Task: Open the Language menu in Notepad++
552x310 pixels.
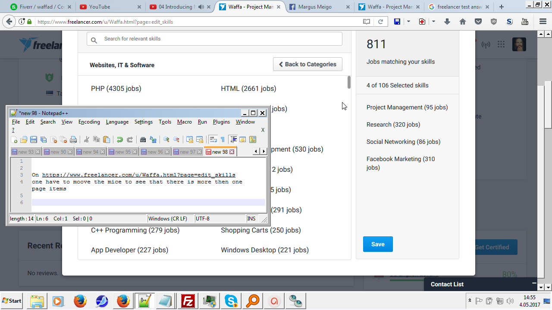Action: (117, 122)
